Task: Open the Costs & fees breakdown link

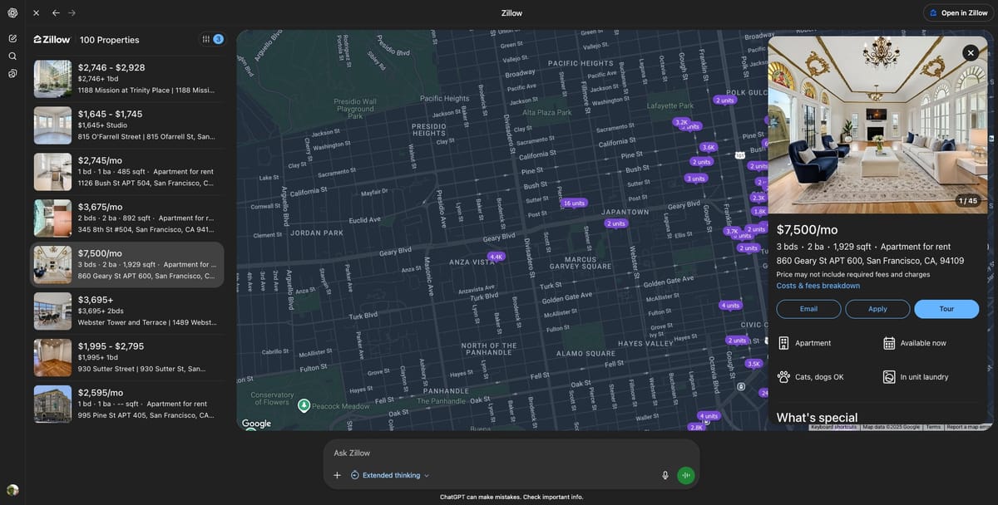Action: coord(818,286)
